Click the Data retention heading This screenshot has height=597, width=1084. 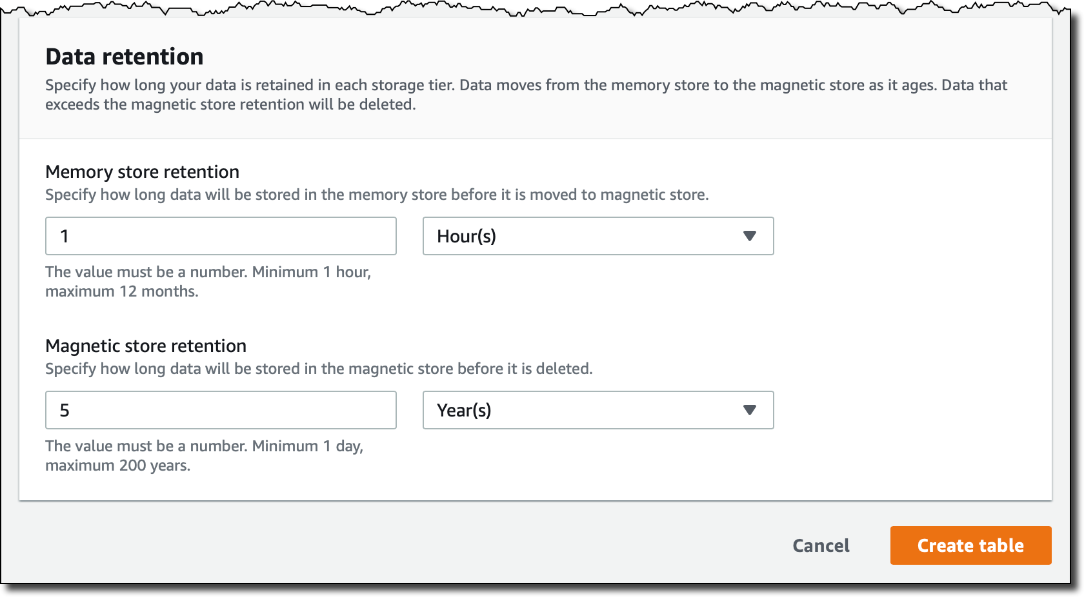tap(125, 57)
